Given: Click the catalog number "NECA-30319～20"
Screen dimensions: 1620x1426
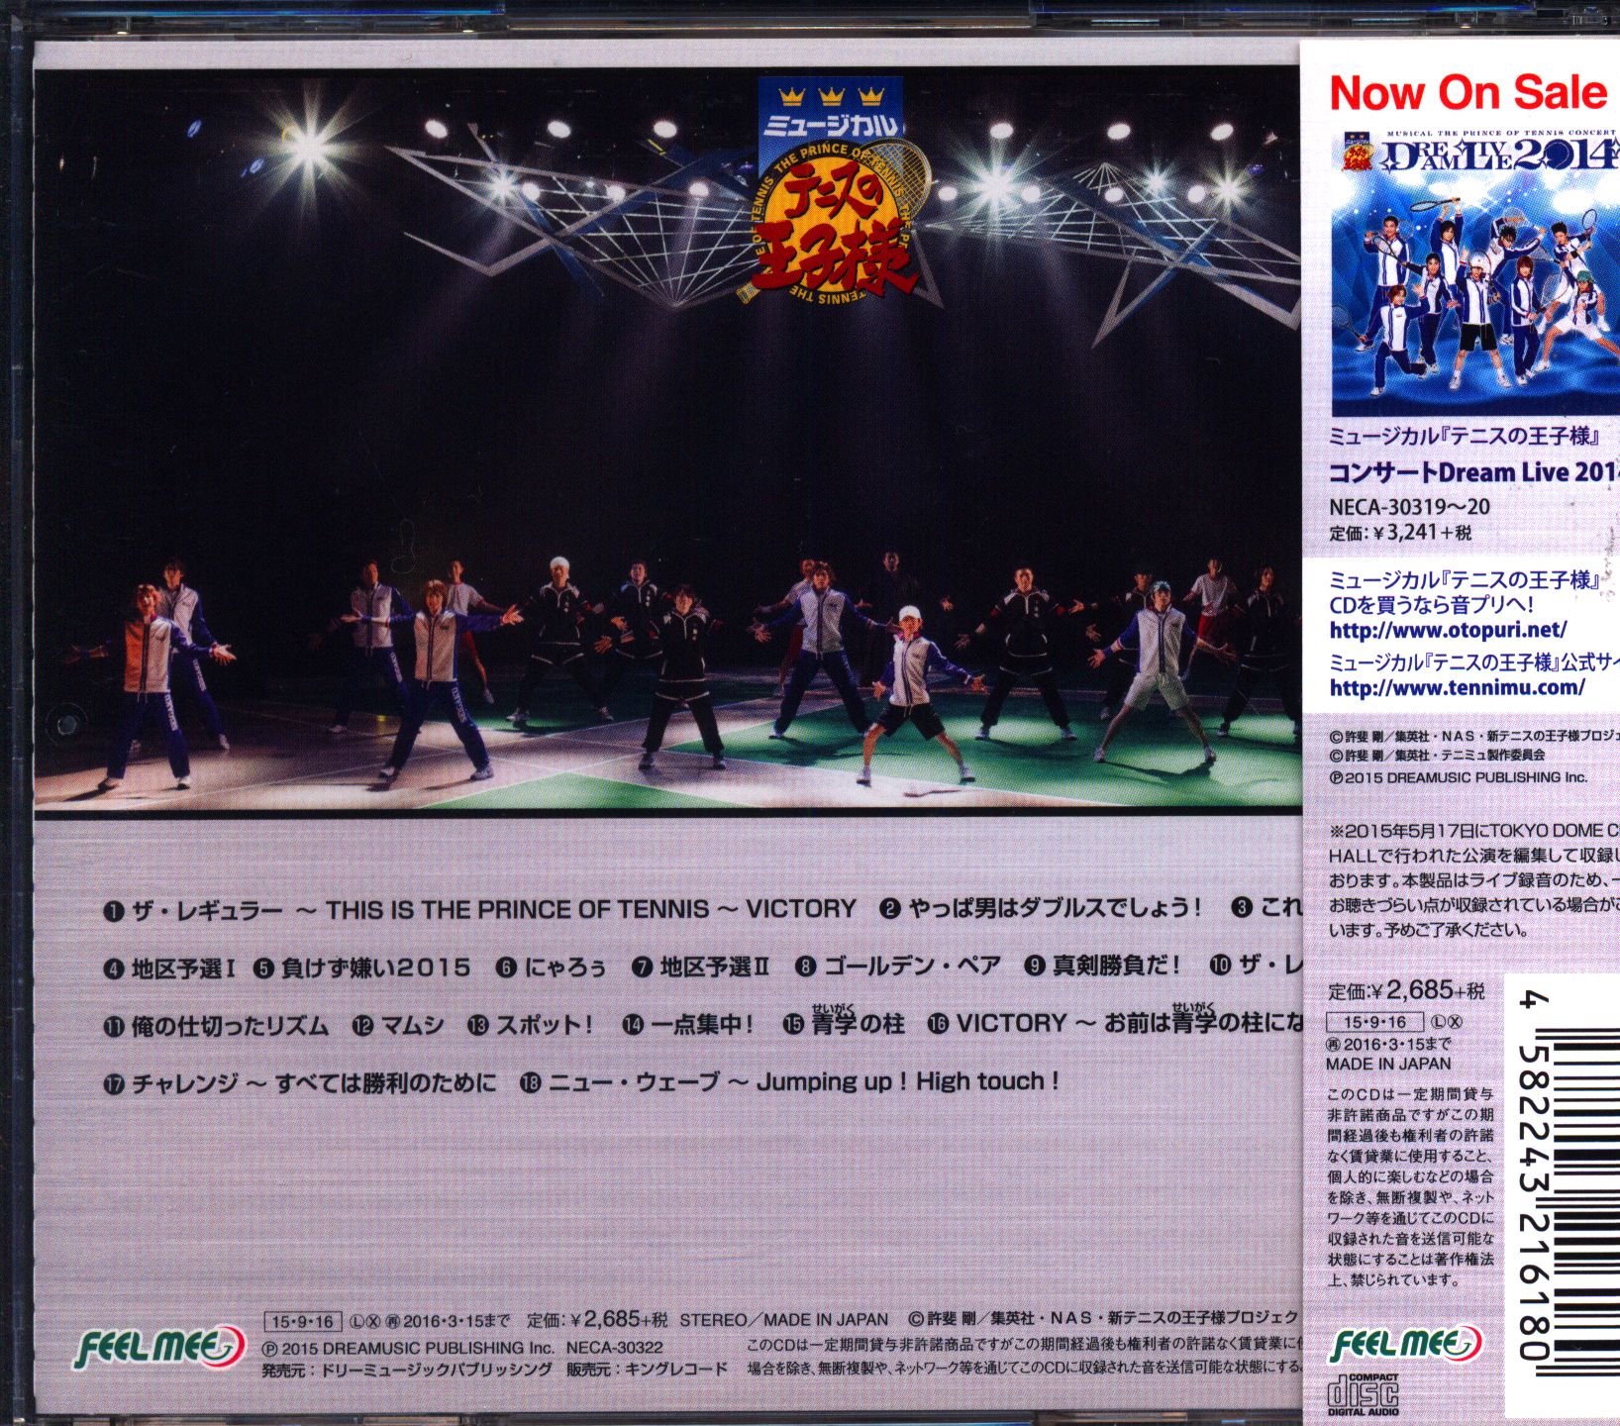Looking at the screenshot, I should (x=1409, y=507).
